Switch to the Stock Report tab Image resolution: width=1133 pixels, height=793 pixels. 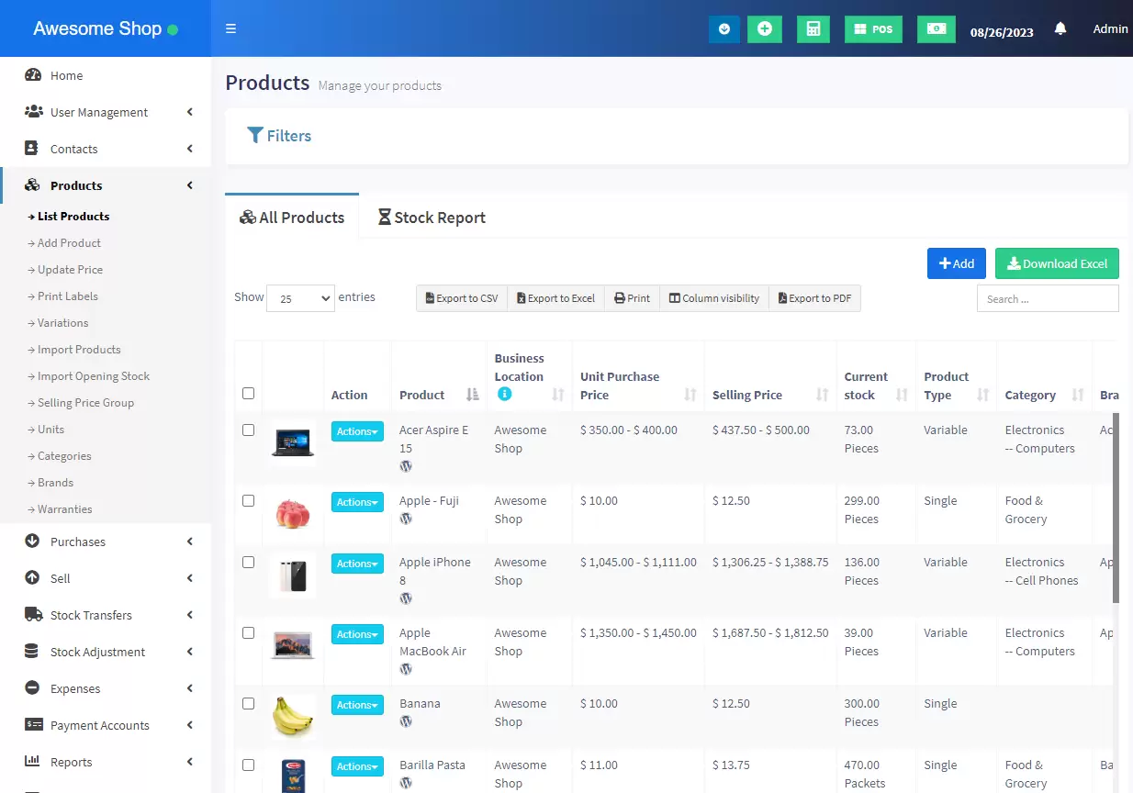(432, 218)
